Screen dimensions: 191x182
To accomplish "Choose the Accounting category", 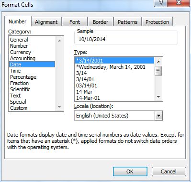I will 32,58.
